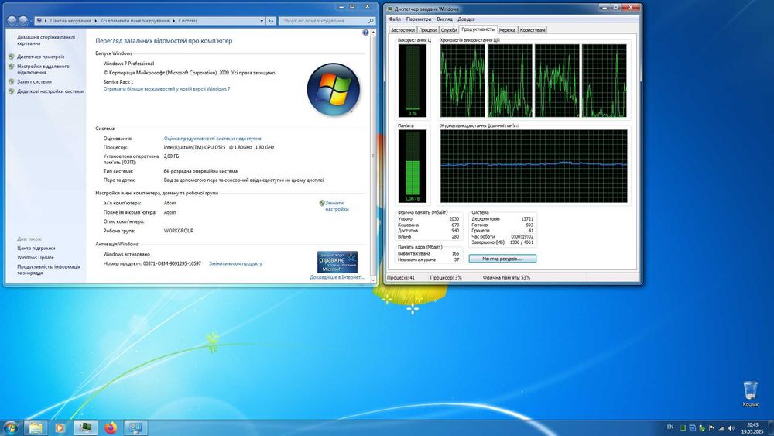Open Продуктивність: інформація та знаряддя link
Screen dimensions: 774x436
[x=48, y=269]
